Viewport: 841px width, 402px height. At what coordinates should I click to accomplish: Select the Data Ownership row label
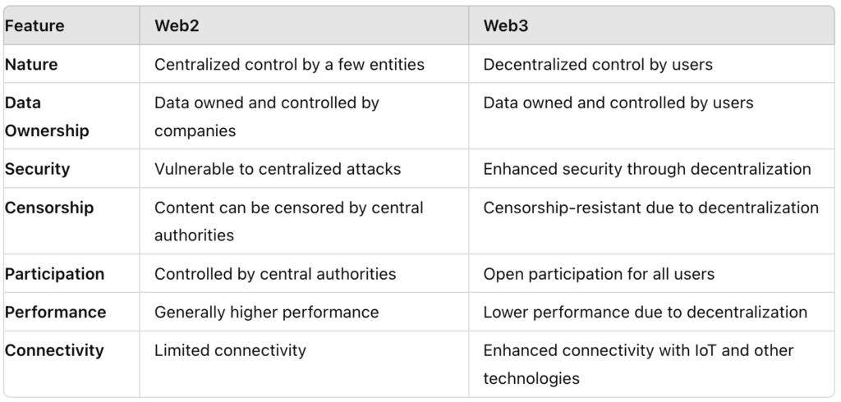[x=47, y=116]
